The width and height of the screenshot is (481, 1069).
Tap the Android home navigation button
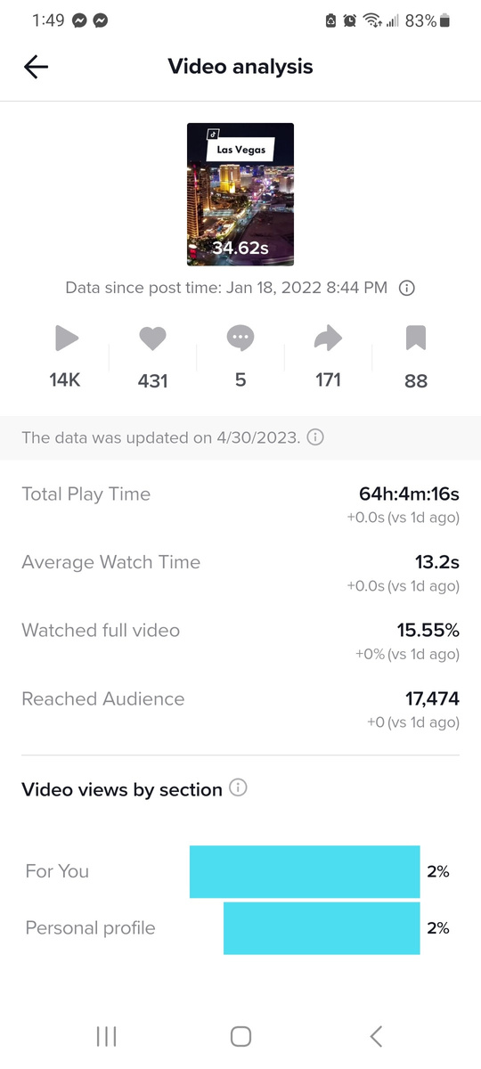pyautogui.click(x=240, y=1036)
